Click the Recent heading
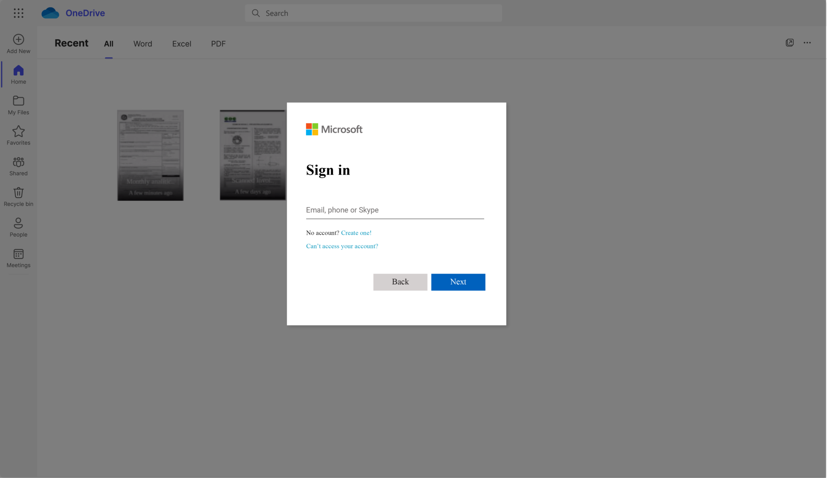827x478 pixels. pos(71,43)
